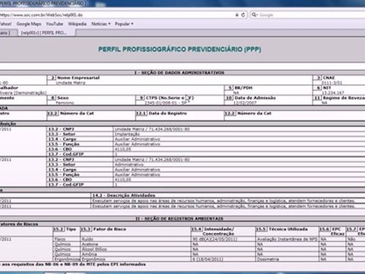Click the CNAE field label
This screenshot has width=365, height=274.
tap(328, 78)
